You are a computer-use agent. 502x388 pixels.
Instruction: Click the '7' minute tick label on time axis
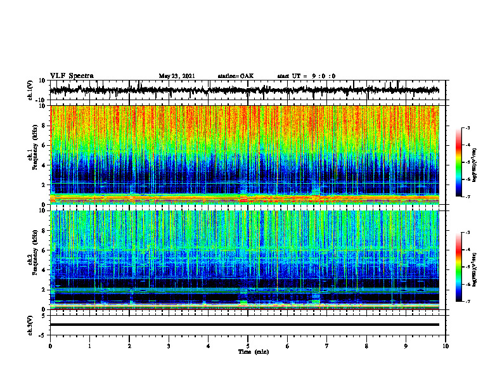coord(327,346)
